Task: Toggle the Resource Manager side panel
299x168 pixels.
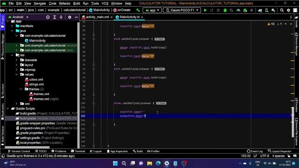Action: 2,47
